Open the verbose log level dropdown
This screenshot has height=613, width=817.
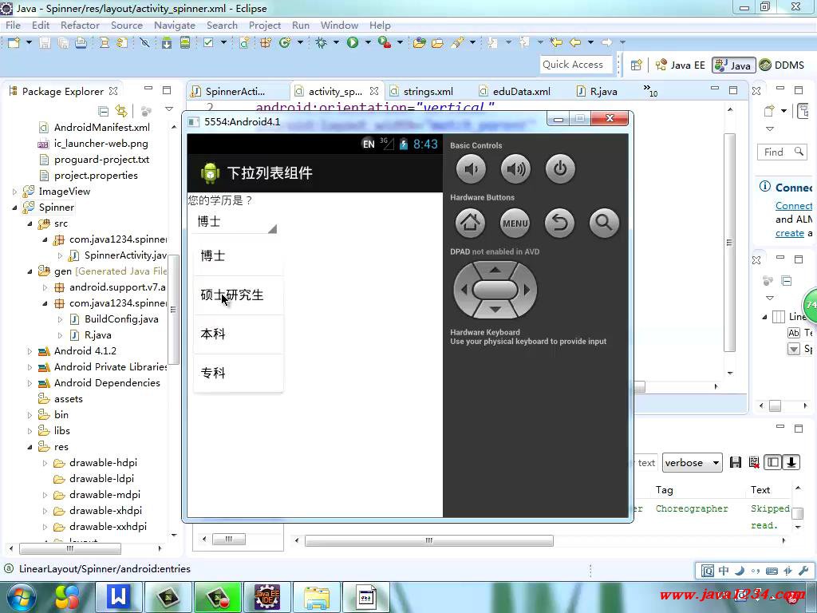point(692,463)
